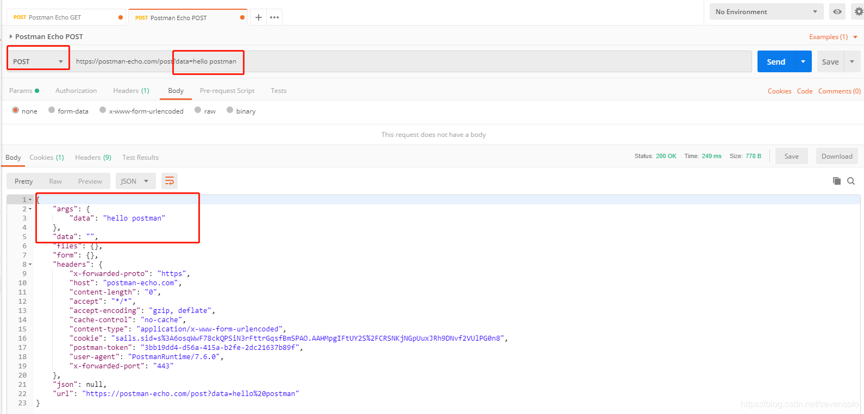Viewport: 864px width, 414px height.
Task: Open the response Cookies (1) tab
Action: [x=47, y=158]
